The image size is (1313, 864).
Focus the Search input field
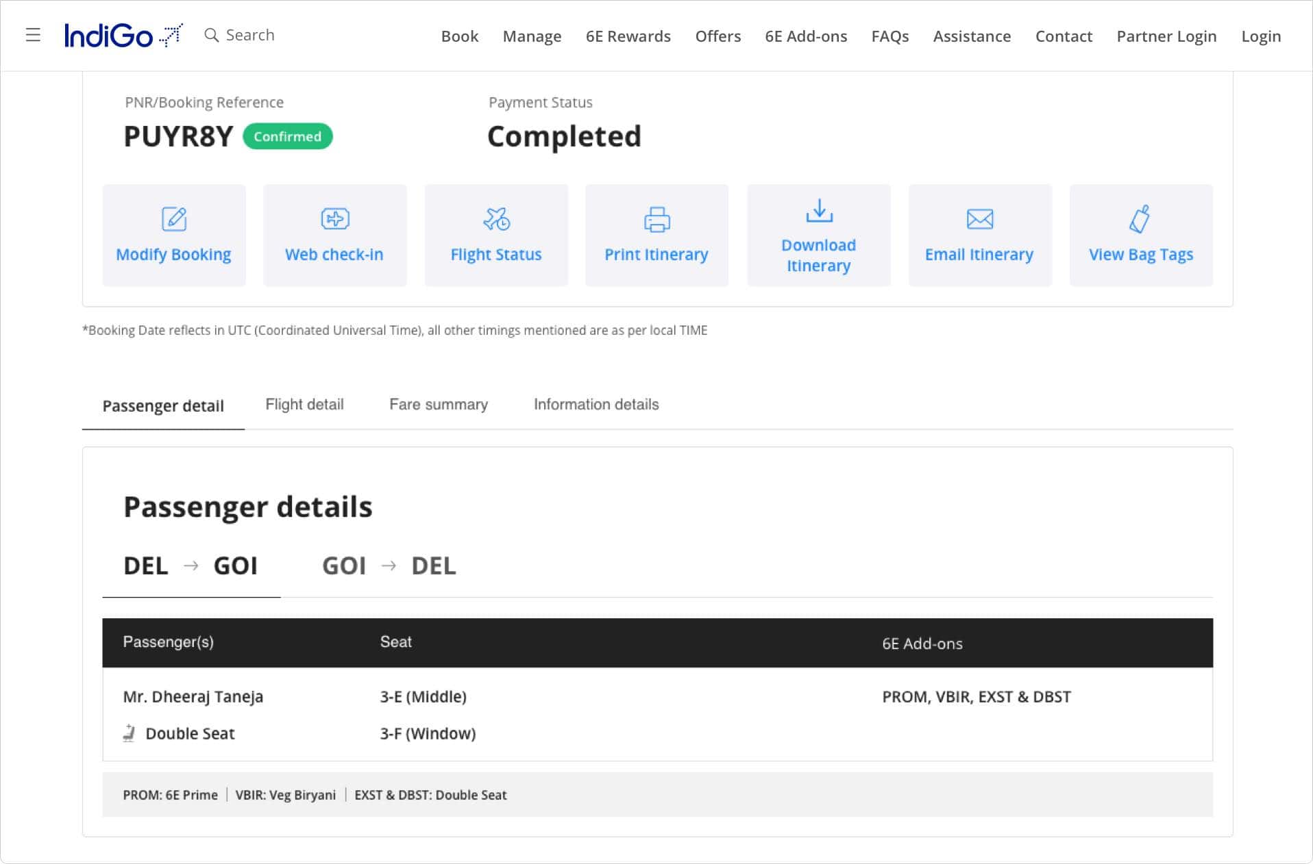pos(250,35)
